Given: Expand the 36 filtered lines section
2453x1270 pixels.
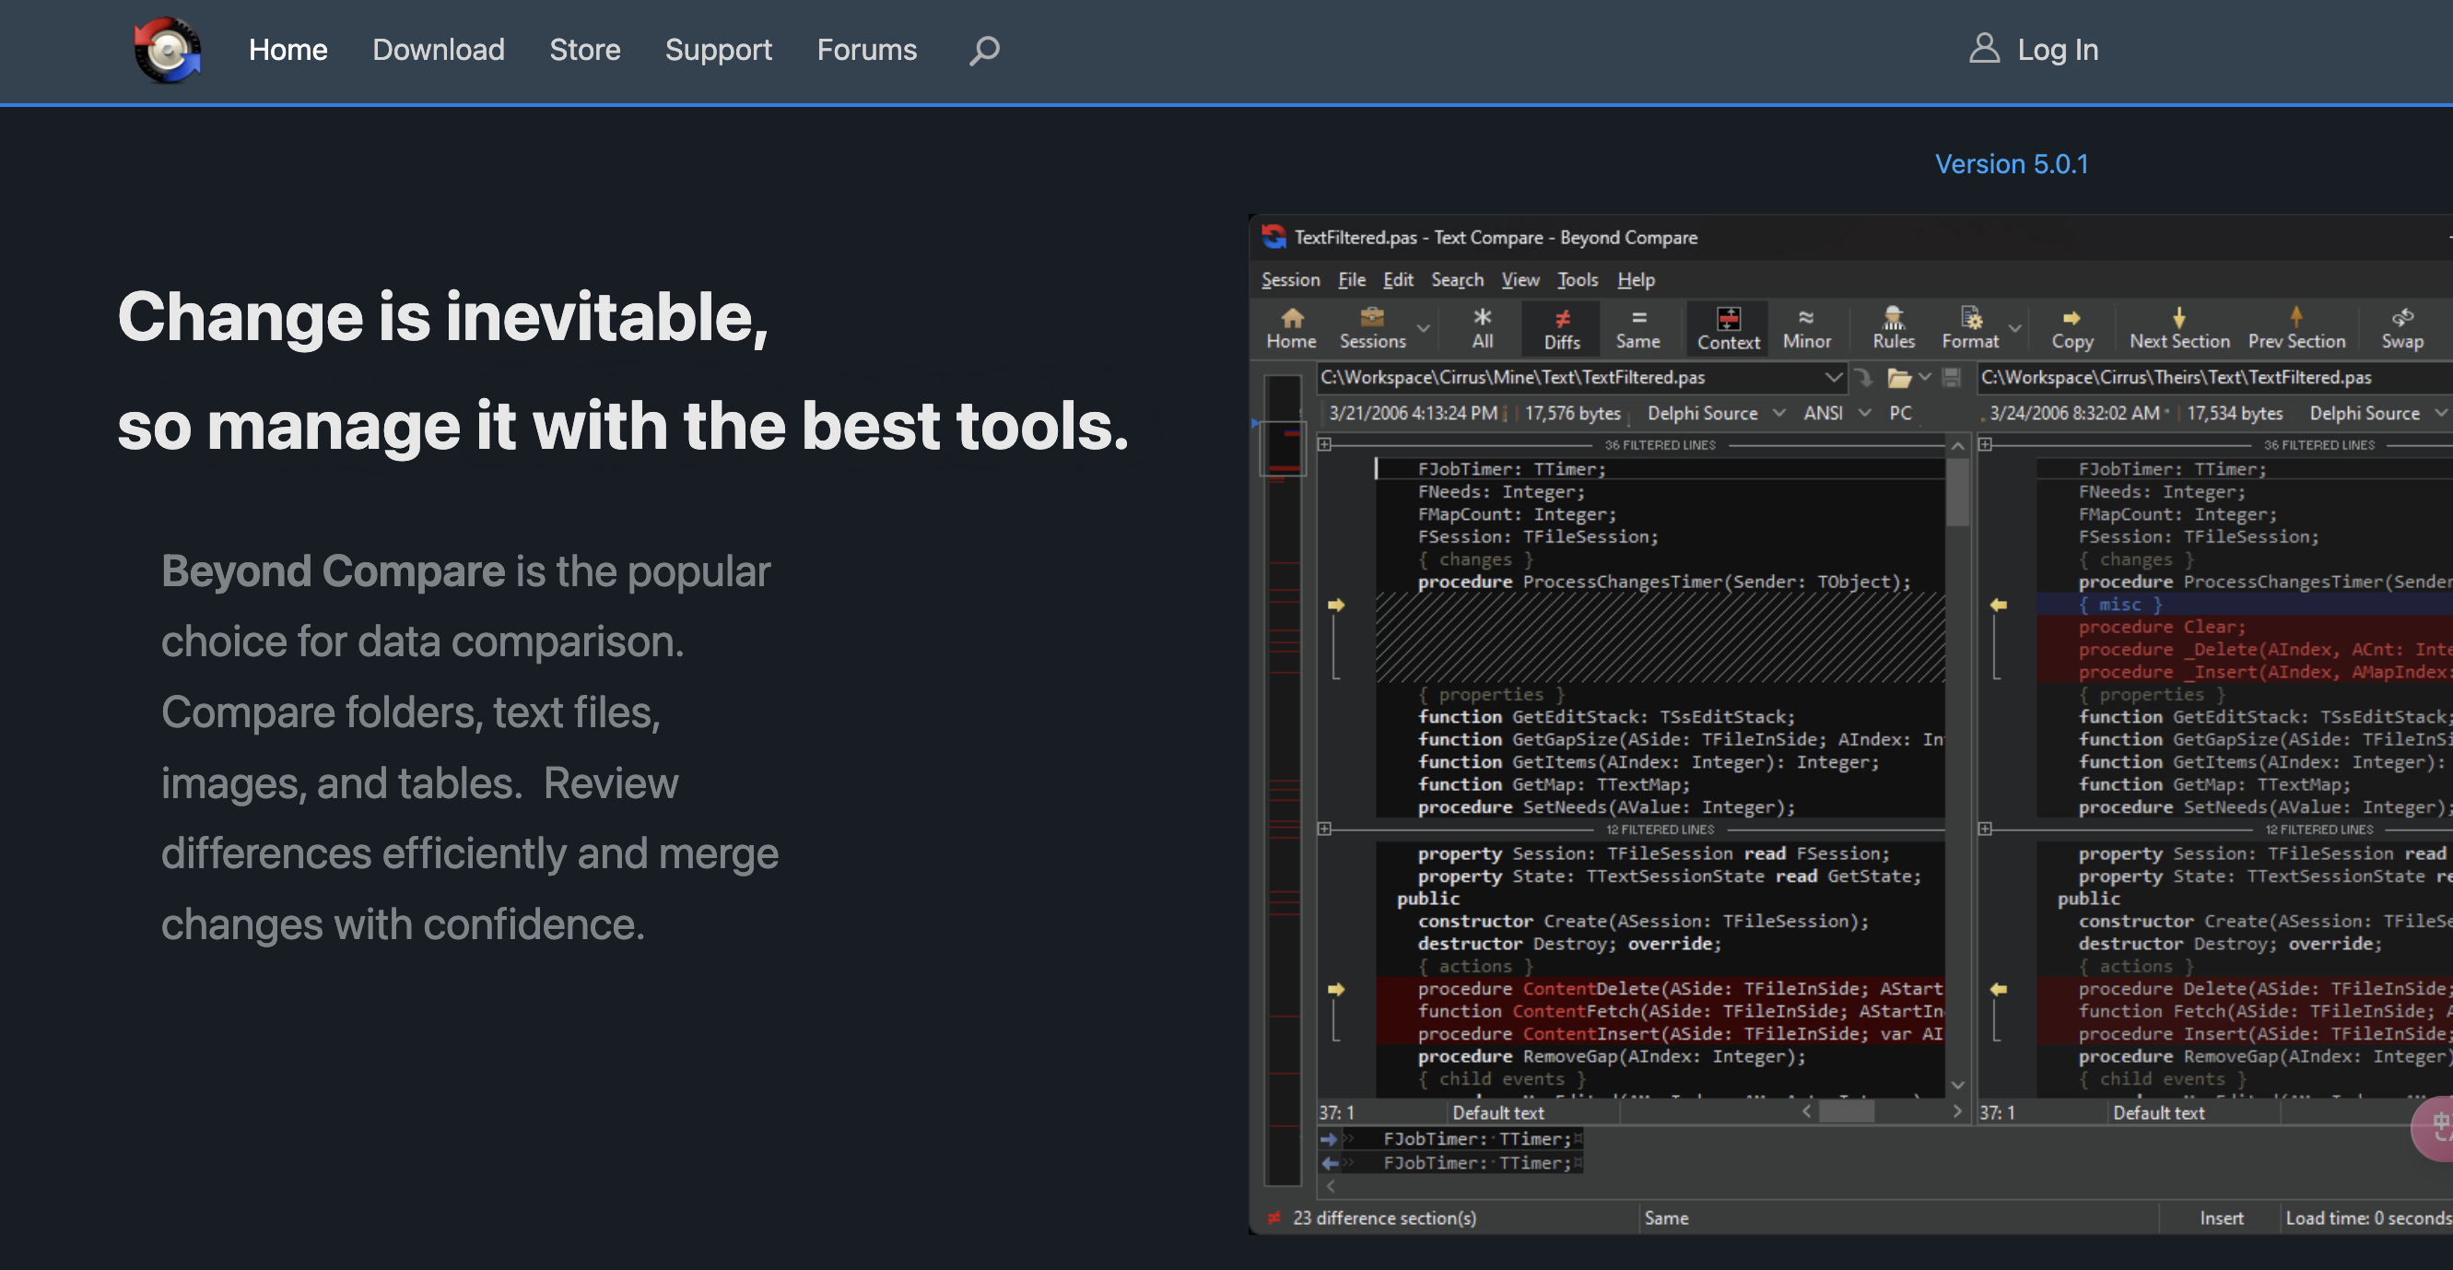Looking at the screenshot, I should click(x=1324, y=444).
